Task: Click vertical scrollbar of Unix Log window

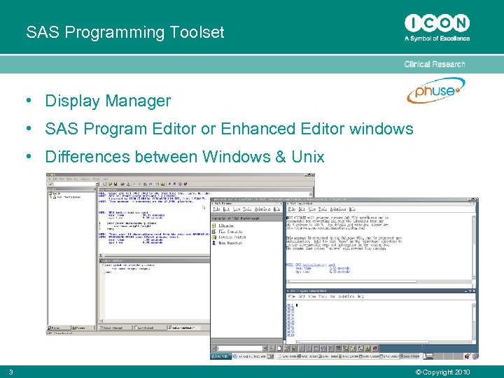Action: pyautogui.click(x=473, y=248)
